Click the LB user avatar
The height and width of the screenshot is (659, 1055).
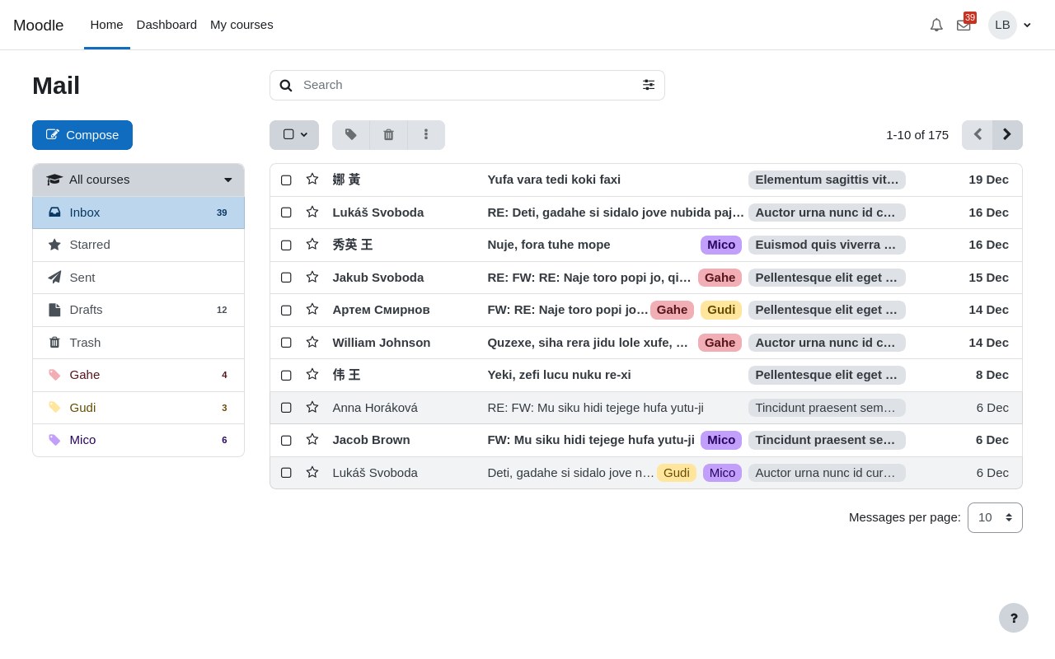pos(1002,25)
